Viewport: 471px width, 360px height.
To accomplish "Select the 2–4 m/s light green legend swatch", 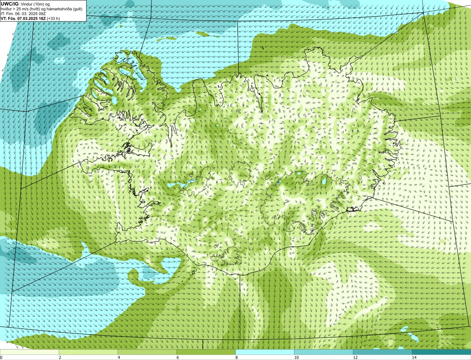I will click(x=88, y=352).
